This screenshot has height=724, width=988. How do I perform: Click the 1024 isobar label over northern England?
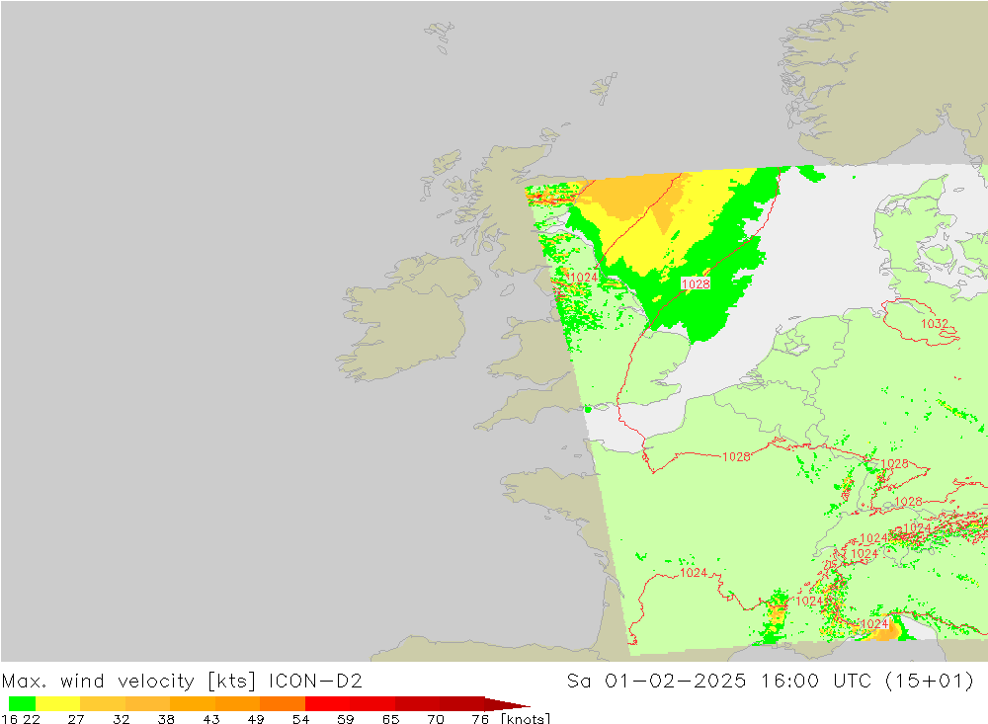coord(583,278)
